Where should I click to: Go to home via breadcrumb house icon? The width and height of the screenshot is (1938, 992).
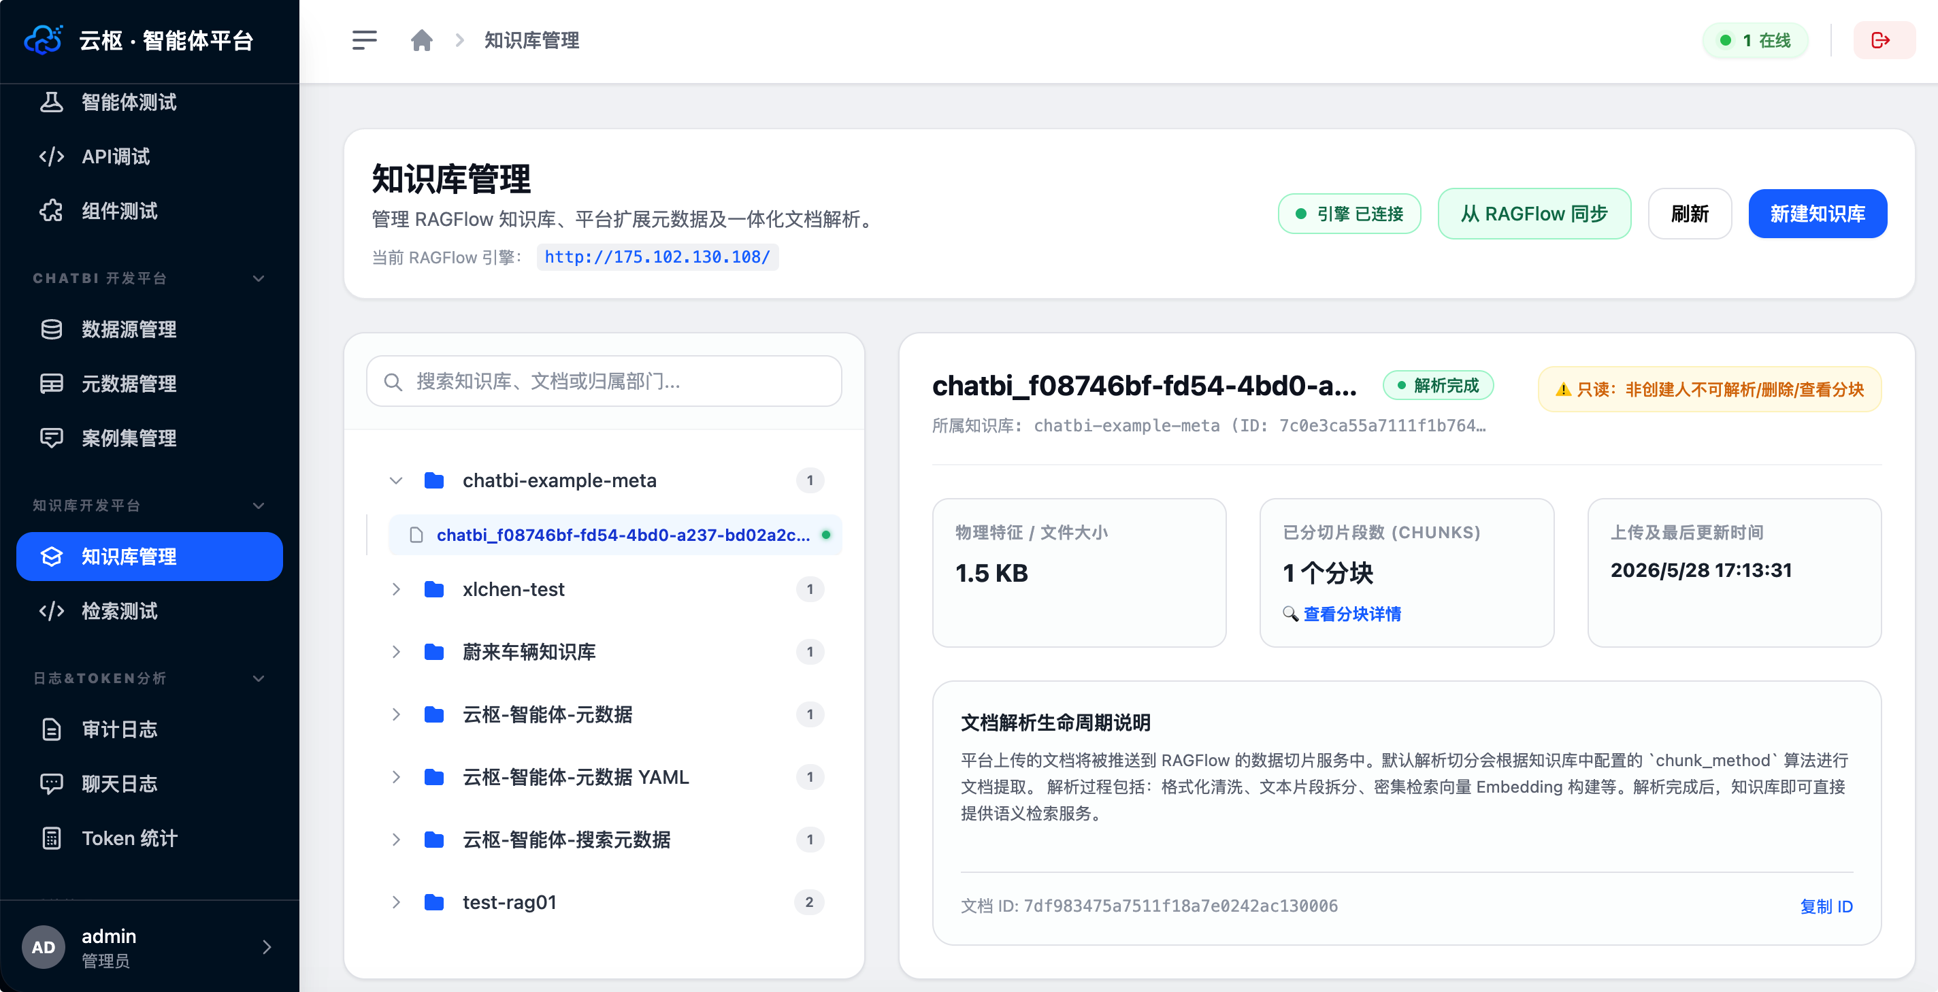tap(421, 40)
